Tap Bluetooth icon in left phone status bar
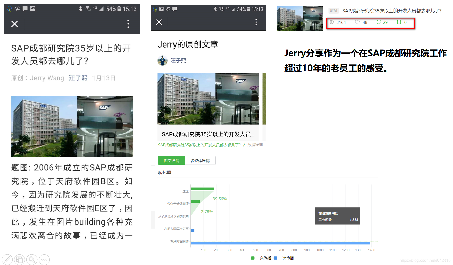This screenshot has height=265, width=453. [x=80, y=9]
